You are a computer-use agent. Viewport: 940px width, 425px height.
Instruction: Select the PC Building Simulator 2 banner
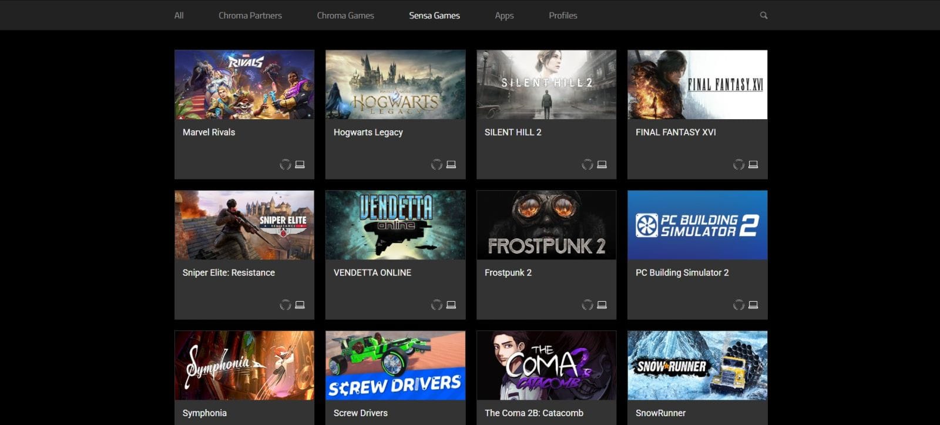click(x=697, y=225)
